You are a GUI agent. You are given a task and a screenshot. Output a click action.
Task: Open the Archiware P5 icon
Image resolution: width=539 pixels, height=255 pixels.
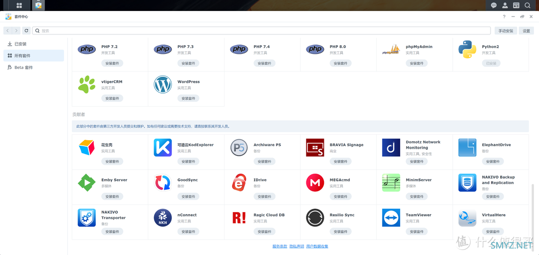pyautogui.click(x=239, y=147)
